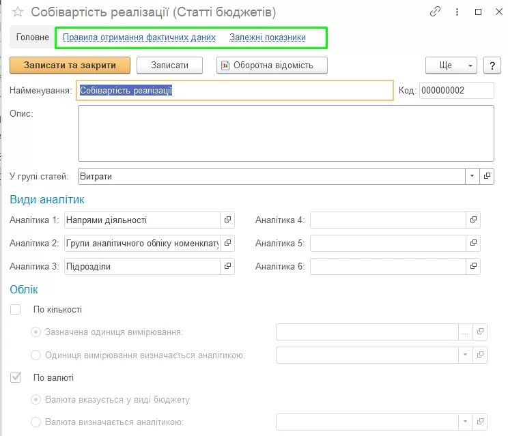This screenshot has height=436, width=508.
Task: Open Правила отримання фактичних даних link
Action: tap(139, 38)
